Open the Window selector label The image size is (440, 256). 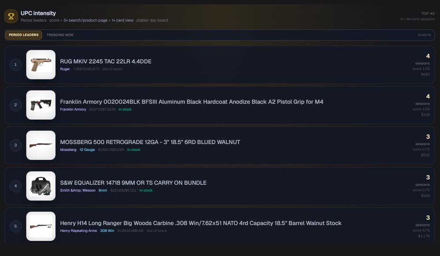(424, 35)
